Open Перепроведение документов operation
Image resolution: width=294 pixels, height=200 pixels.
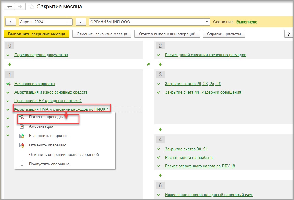[x=41, y=55]
